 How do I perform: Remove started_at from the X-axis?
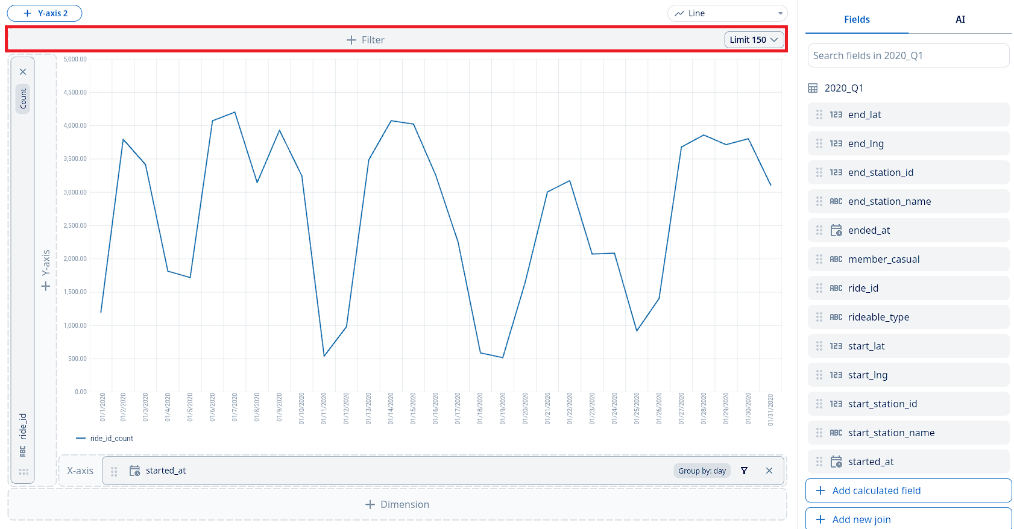(769, 471)
